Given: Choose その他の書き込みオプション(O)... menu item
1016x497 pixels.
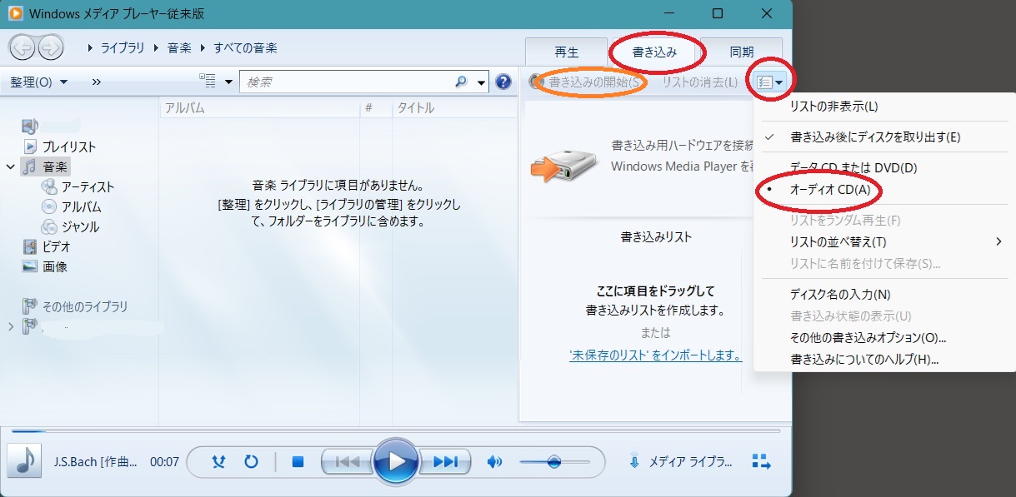Looking at the screenshot, I should point(868,338).
